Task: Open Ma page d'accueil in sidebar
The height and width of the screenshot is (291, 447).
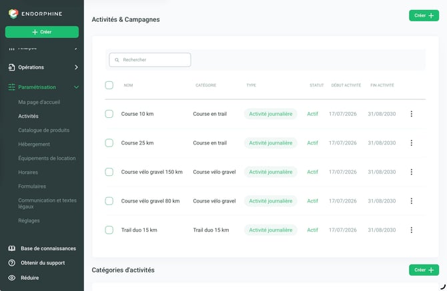Action: click(x=39, y=102)
